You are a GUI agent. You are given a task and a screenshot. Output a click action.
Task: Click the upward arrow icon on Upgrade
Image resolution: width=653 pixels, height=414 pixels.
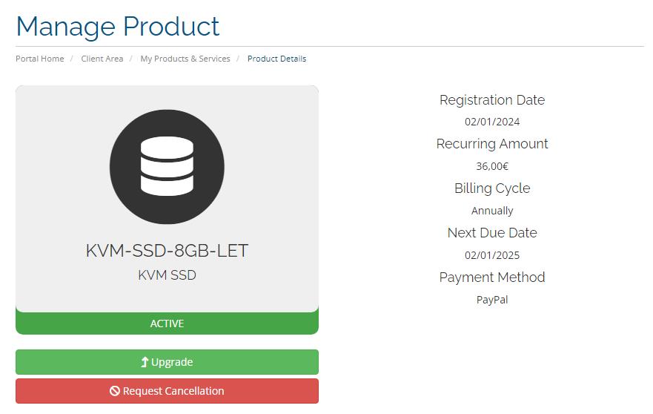point(145,362)
